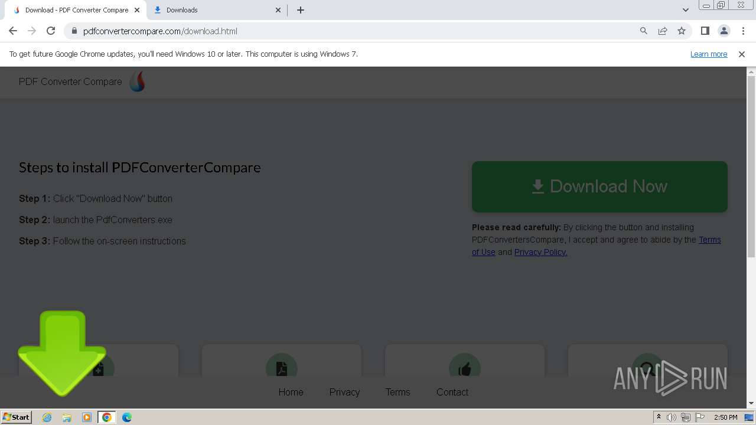The width and height of the screenshot is (756, 425).
Task: Click the Steps to install PDFConverterCompare heading
Action: pyautogui.click(x=140, y=168)
